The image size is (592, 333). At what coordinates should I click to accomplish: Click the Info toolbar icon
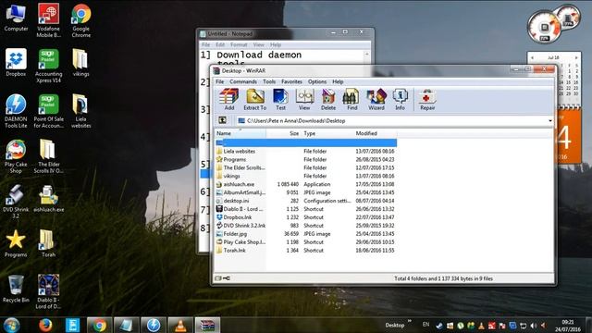tap(400, 100)
